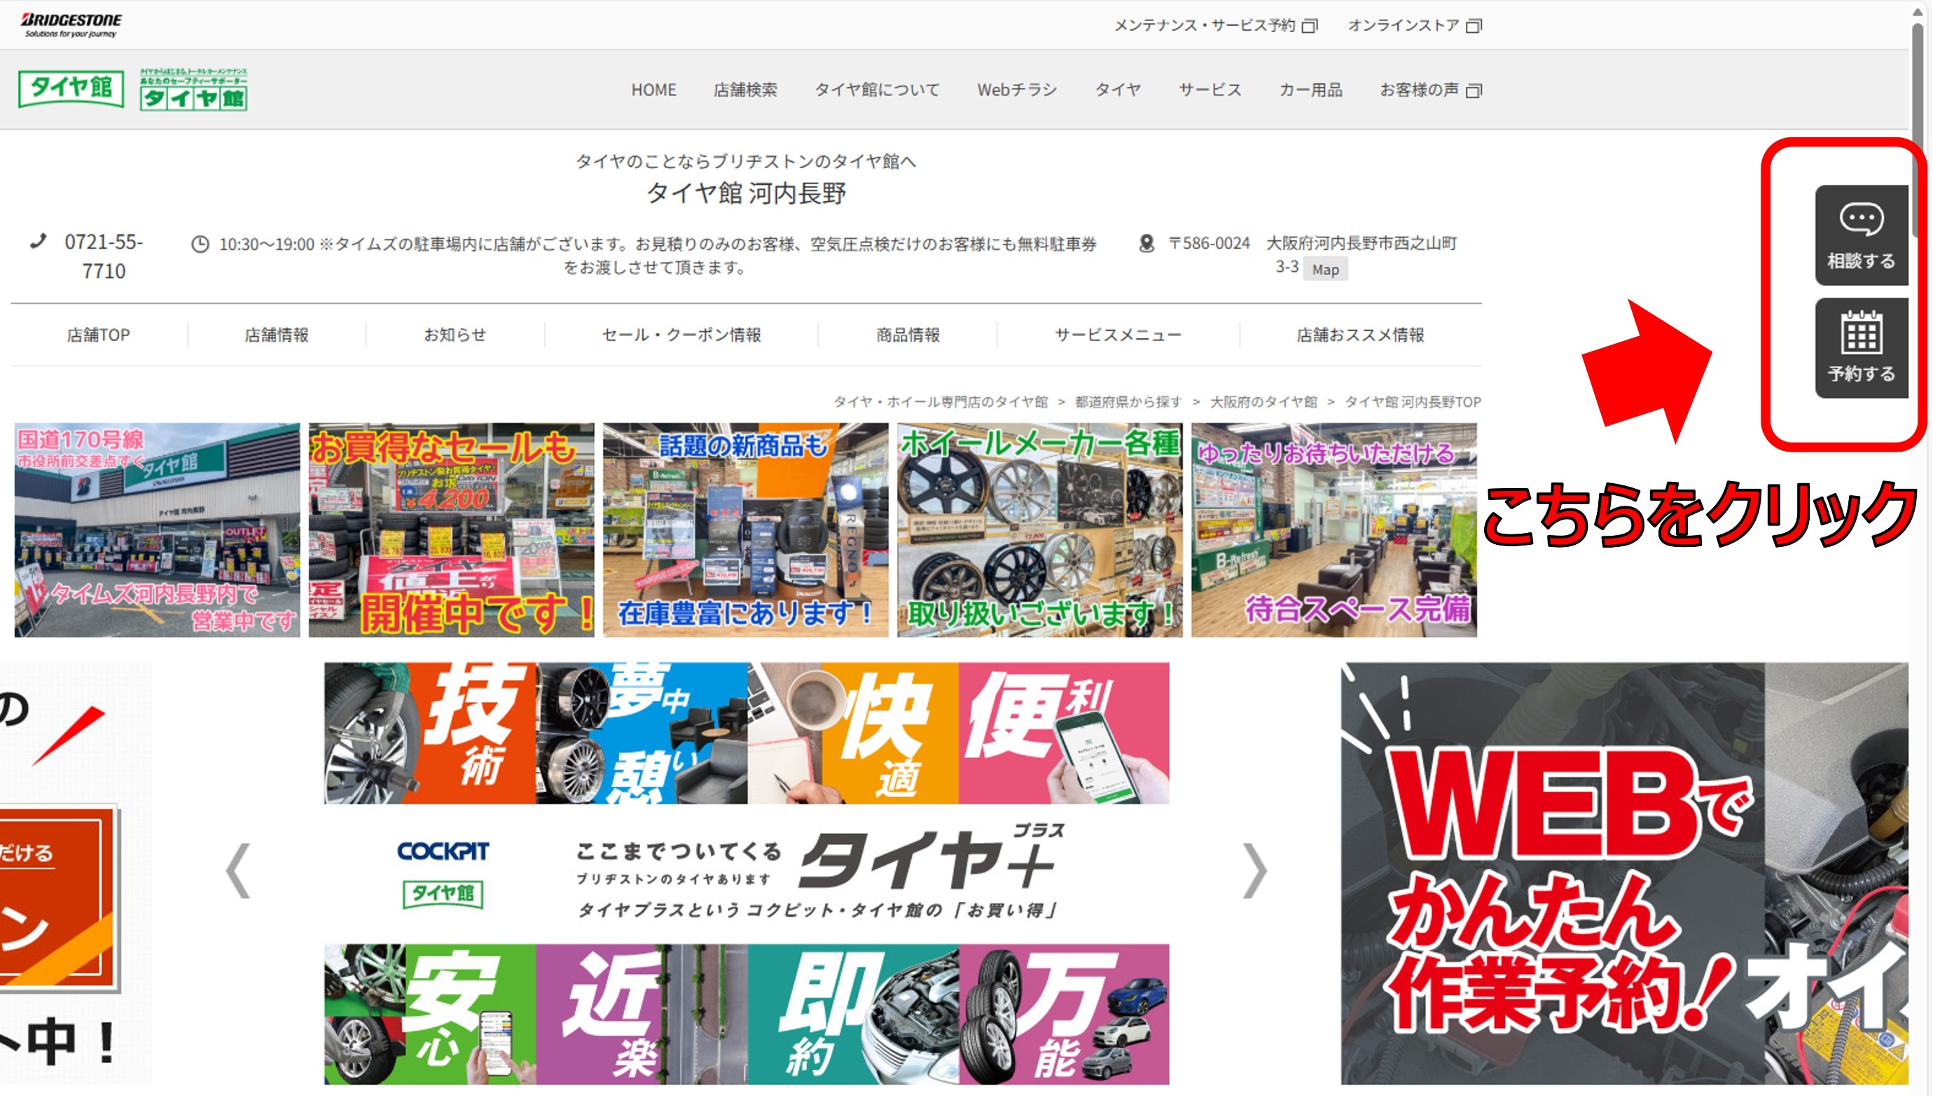Click the ホイールメーカー各種 wheel photo
The width and height of the screenshot is (1933, 1096).
pyautogui.click(x=1039, y=530)
